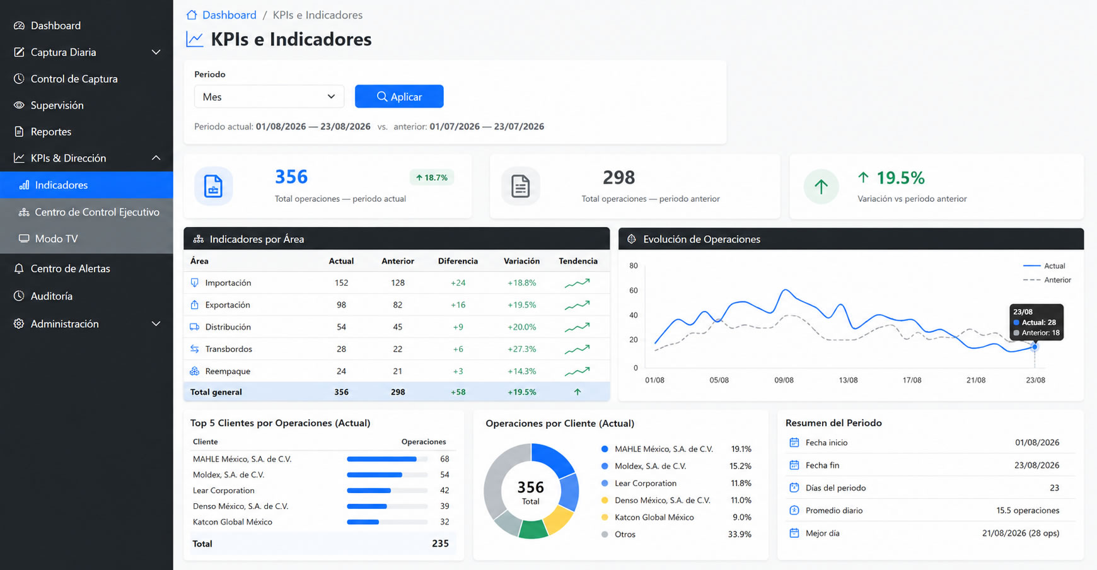This screenshot has width=1097, height=570.
Task: Click the Actual legend entry in chart
Action: 1044,266
